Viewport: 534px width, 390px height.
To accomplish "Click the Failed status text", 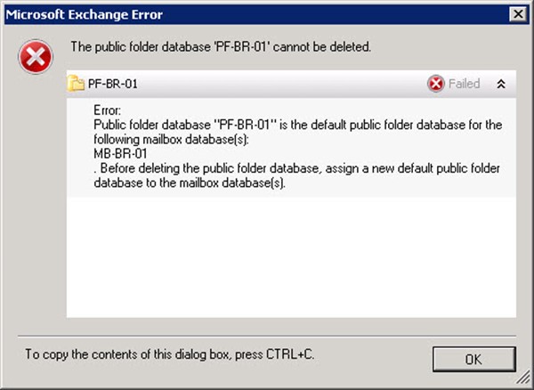I will pyautogui.click(x=464, y=84).
